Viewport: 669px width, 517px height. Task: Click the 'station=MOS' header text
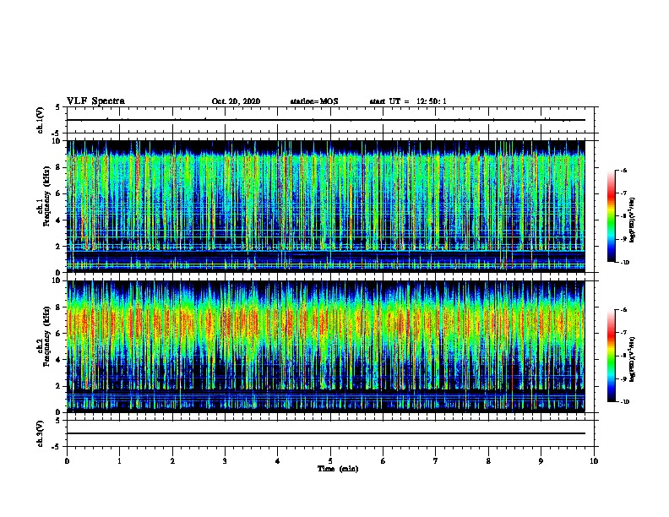[314, 101]
